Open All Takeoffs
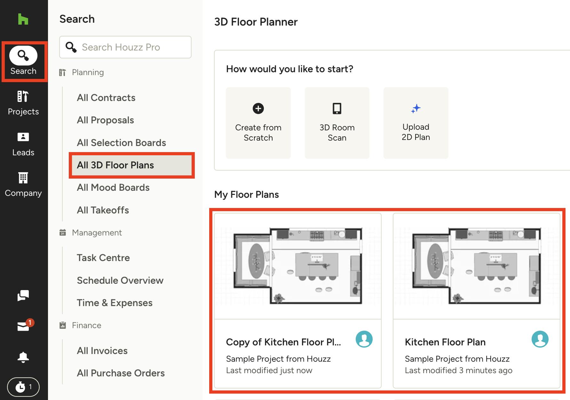570x400 pixels. [x=103, y=210]
